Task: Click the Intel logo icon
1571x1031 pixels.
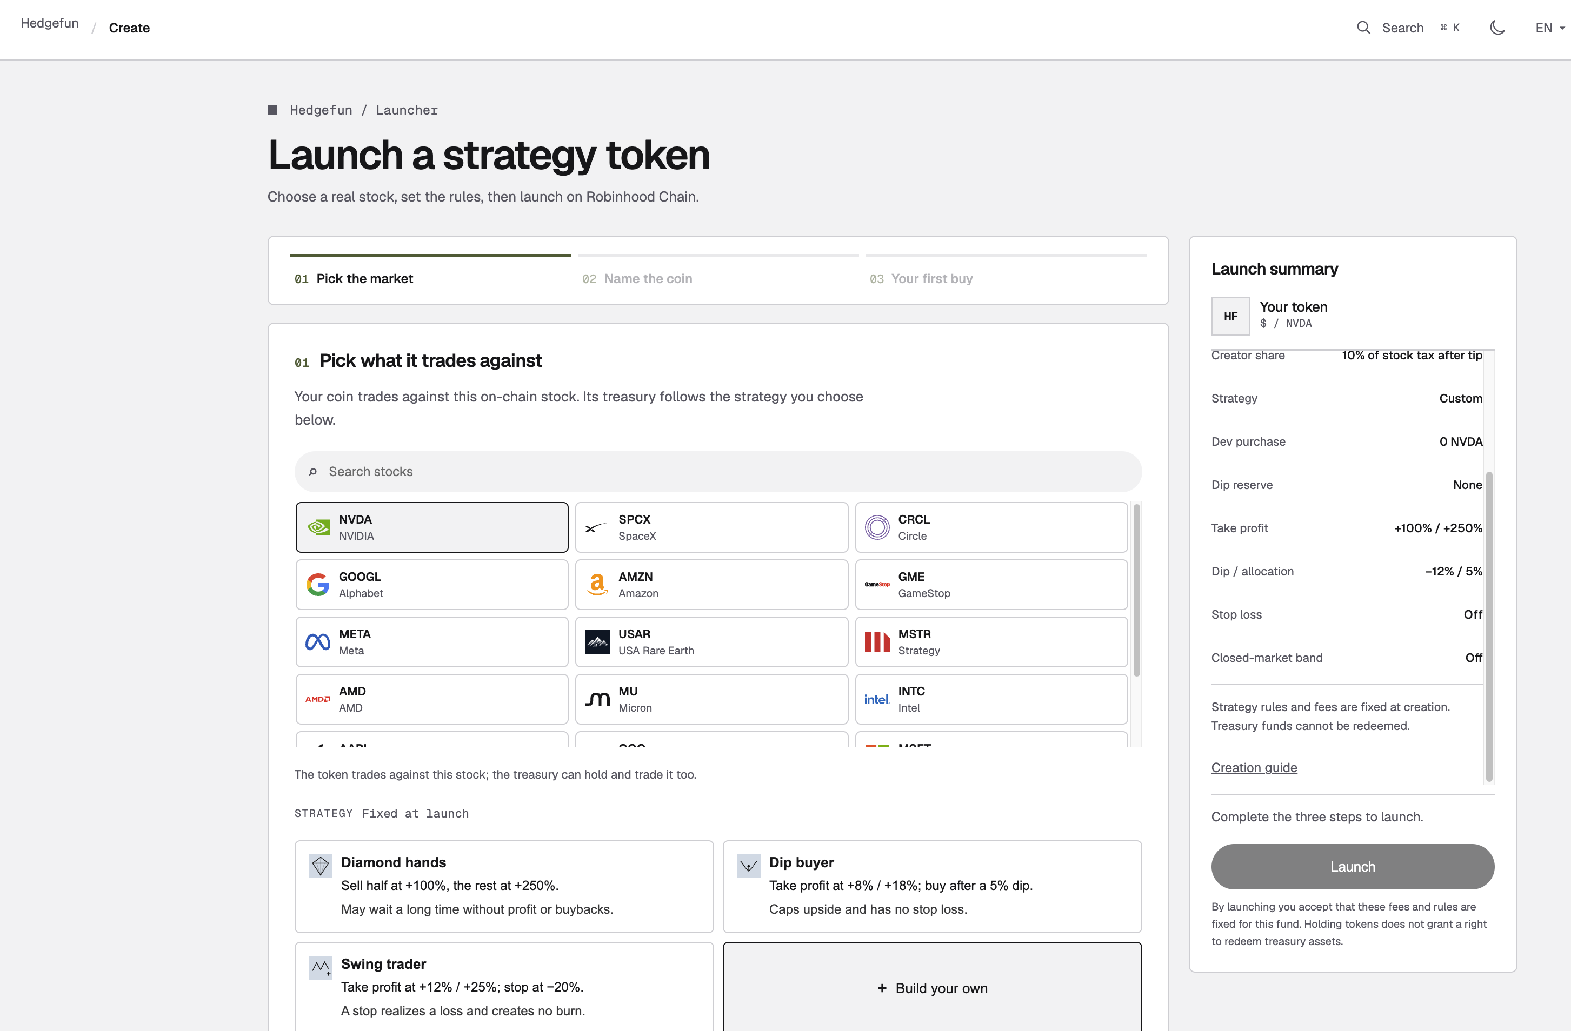Action: click(x=876, y=699)
